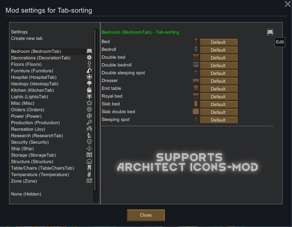Screen dimensions: 292x227
Task: Click the thermometer icon for Temperature tab
Action: pyautogui.click(x=89, y=174)
